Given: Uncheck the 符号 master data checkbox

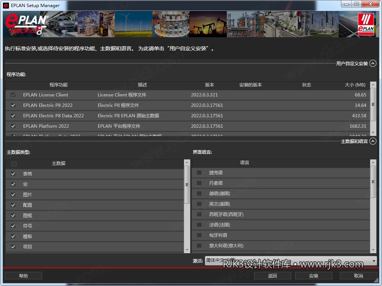Looking at the screenshot, I should 13,226.
